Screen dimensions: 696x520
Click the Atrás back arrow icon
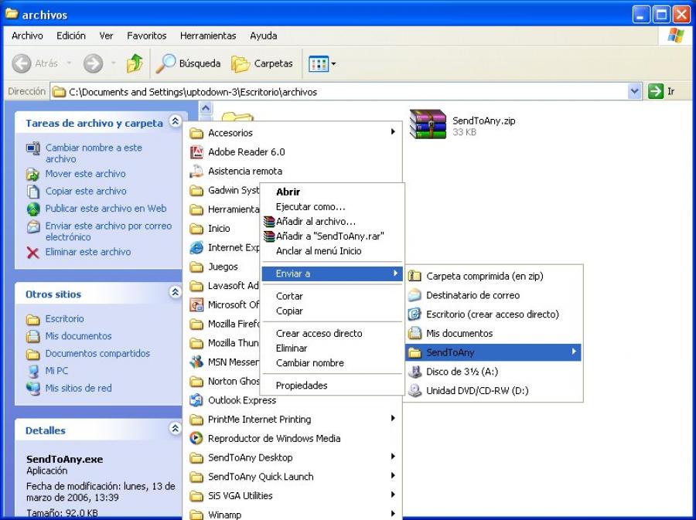22,63
